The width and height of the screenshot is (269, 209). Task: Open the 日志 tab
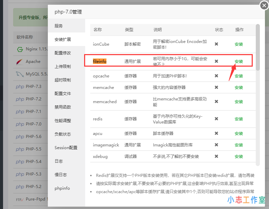pos(66,161)
